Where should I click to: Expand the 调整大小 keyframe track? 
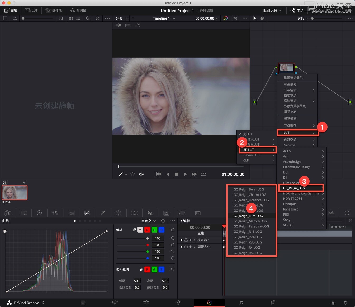click(195, 247)
